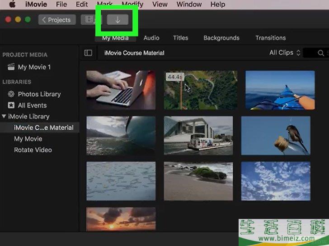329x246 pixels.
Task: Open the File menu
Action: [x=61, y=4]
